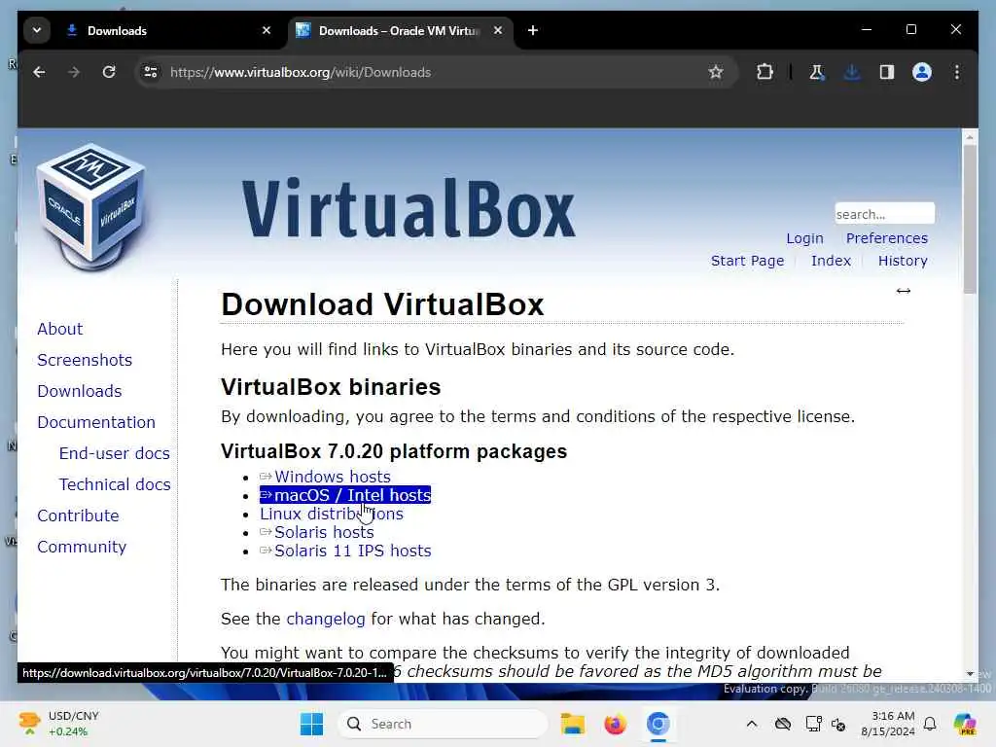Open About in the sidebar
This screenshot has width=996, height=747.
click(x=59, y=329)
